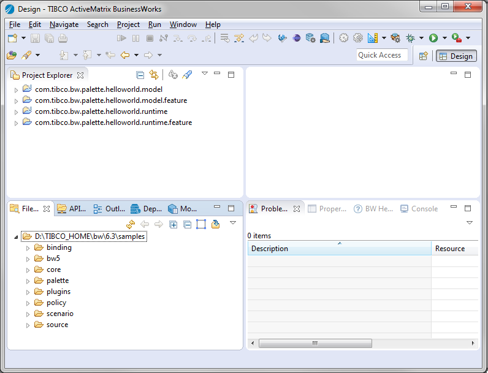The height and width of the screenshot is (373, 488).
Task: Click the expand all plus icon in File Explorer
Action: click(173, 224)
